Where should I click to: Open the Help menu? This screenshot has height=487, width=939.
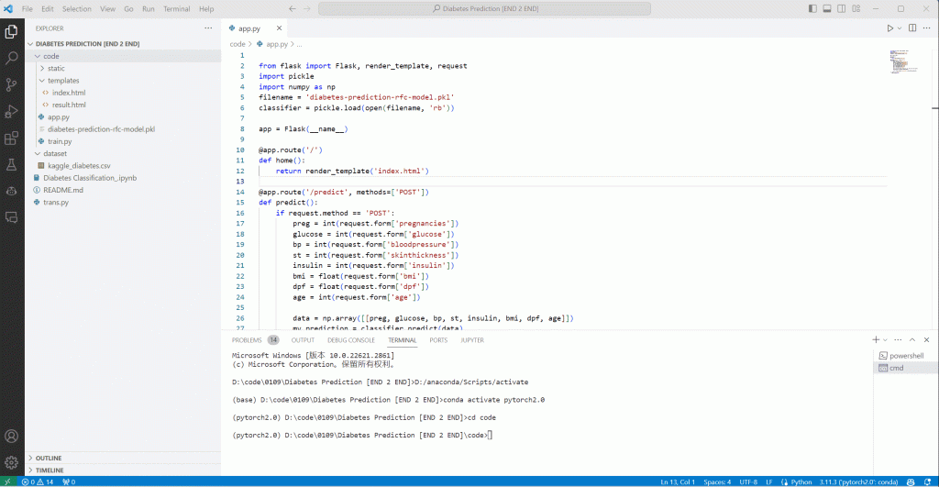206,8
